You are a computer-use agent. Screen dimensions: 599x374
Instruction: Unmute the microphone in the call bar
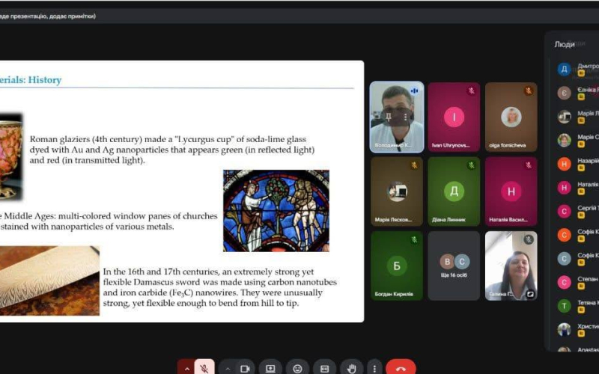pyautogui.click(x=204, y=368)
